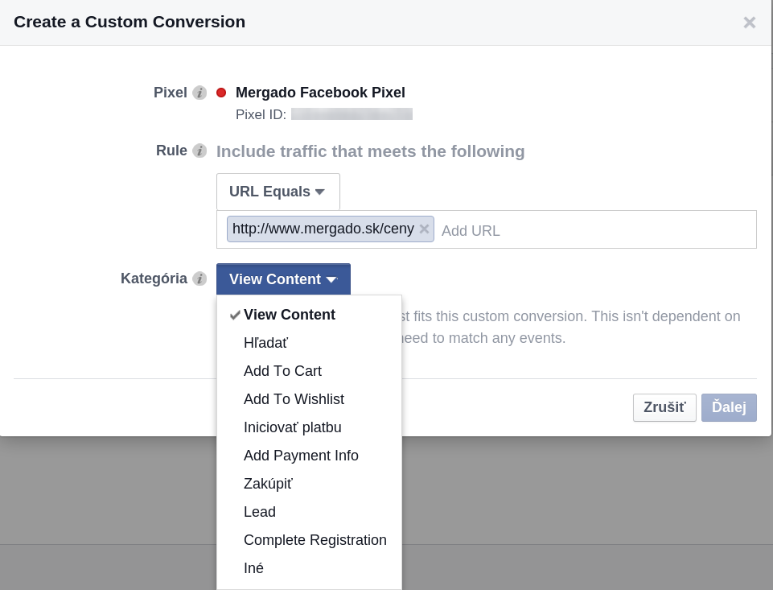Select Zakúpiť from the list
Image resolution: width=773 pixels, height=590 pixels.
point(268,484)
